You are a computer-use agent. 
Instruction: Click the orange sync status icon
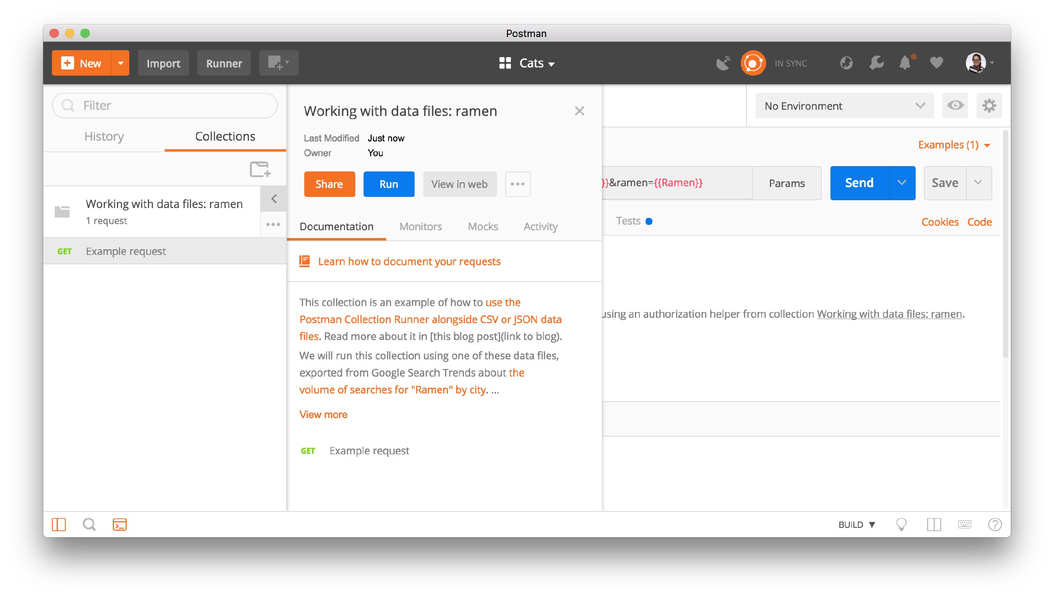pos(753,63)
